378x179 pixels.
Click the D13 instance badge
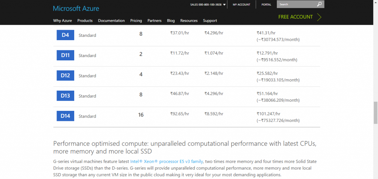click(x=65, y=96)
